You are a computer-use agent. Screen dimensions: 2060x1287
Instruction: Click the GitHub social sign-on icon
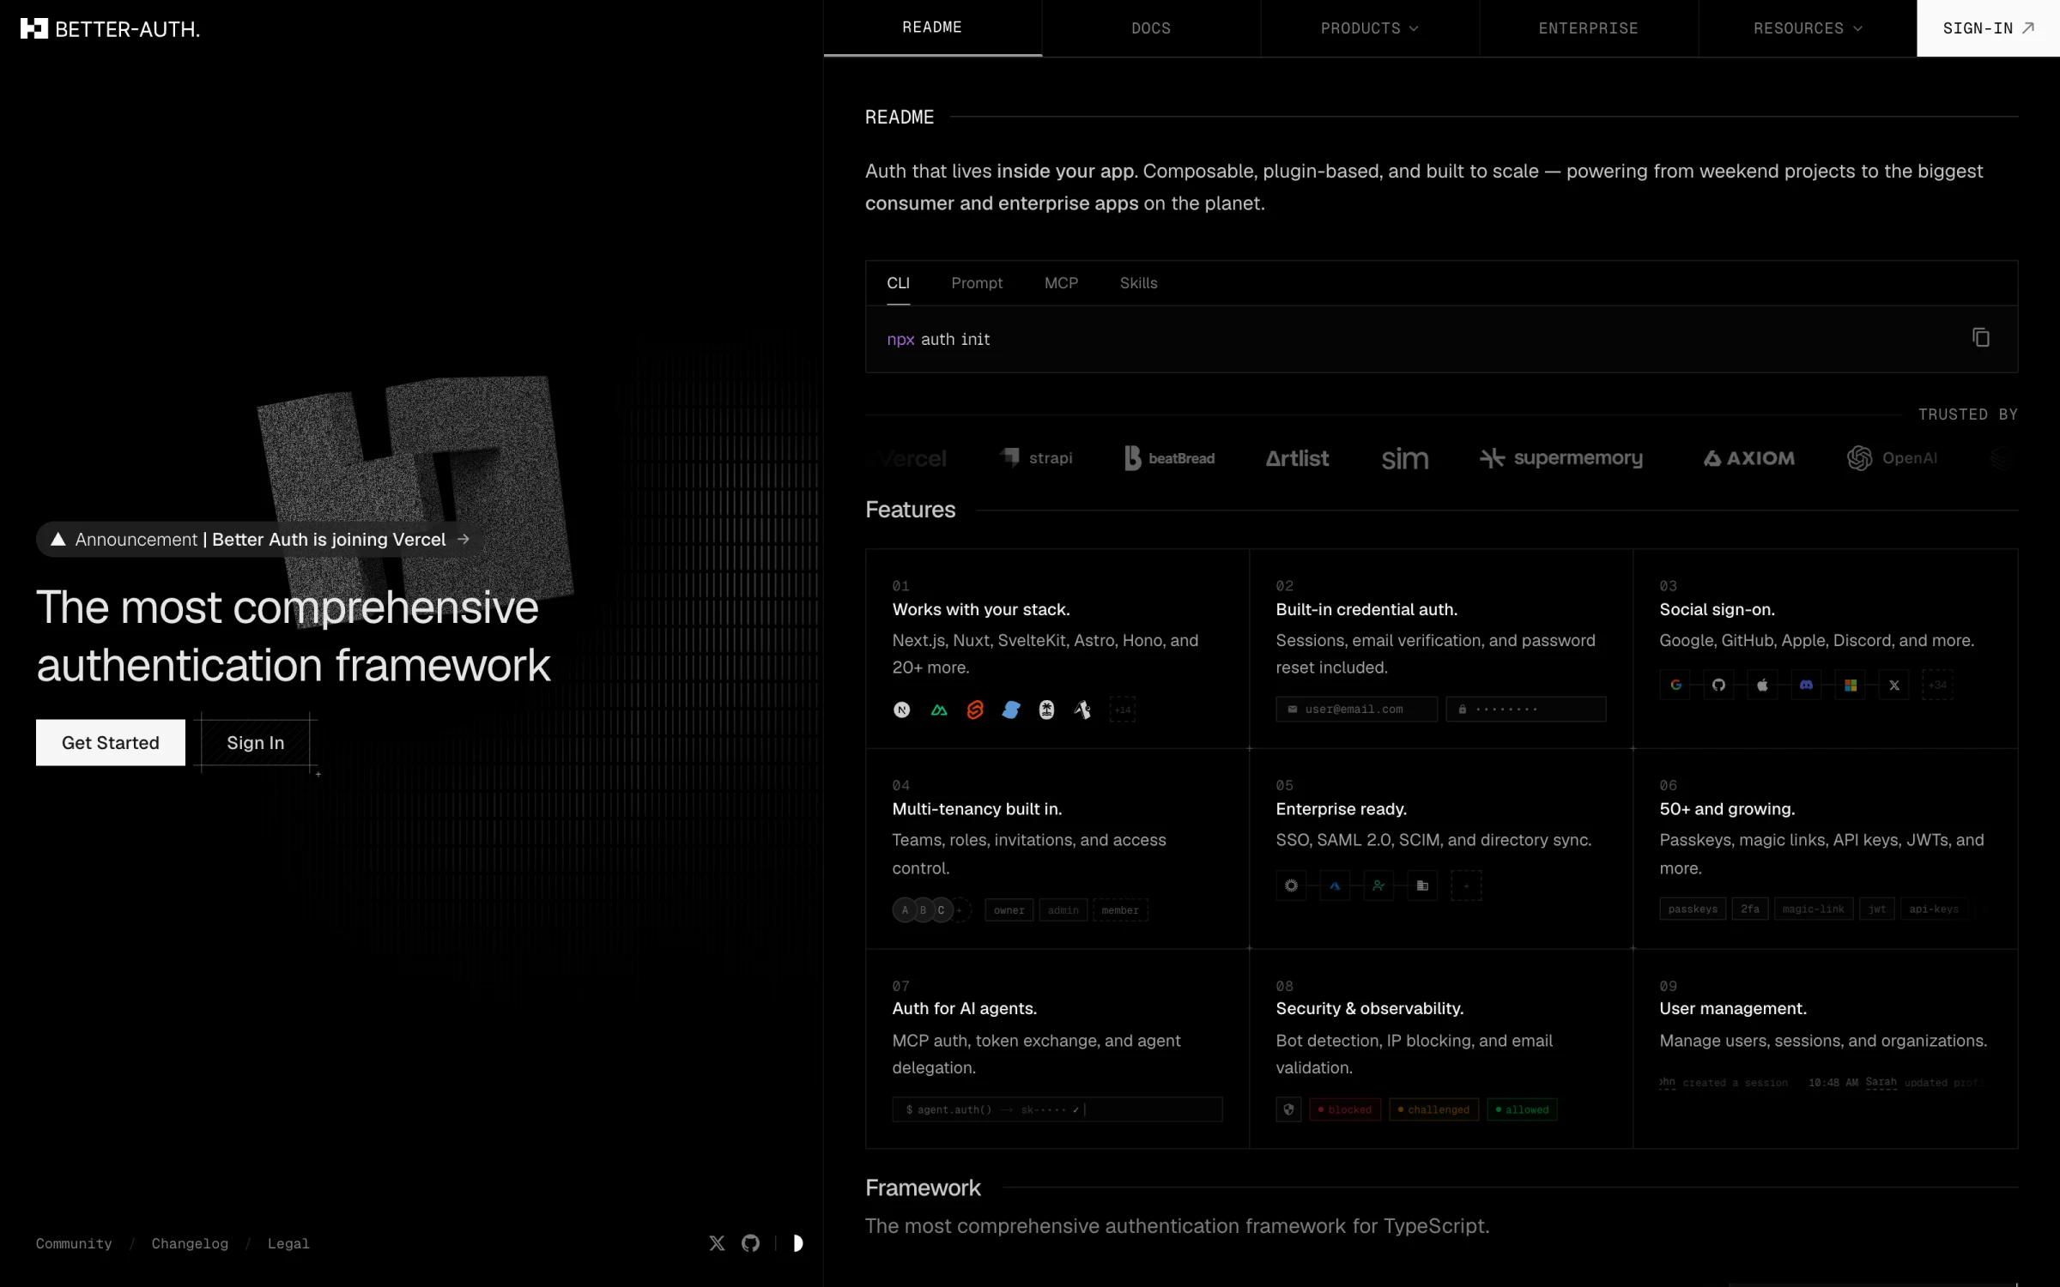click(x=1718, y=685)
